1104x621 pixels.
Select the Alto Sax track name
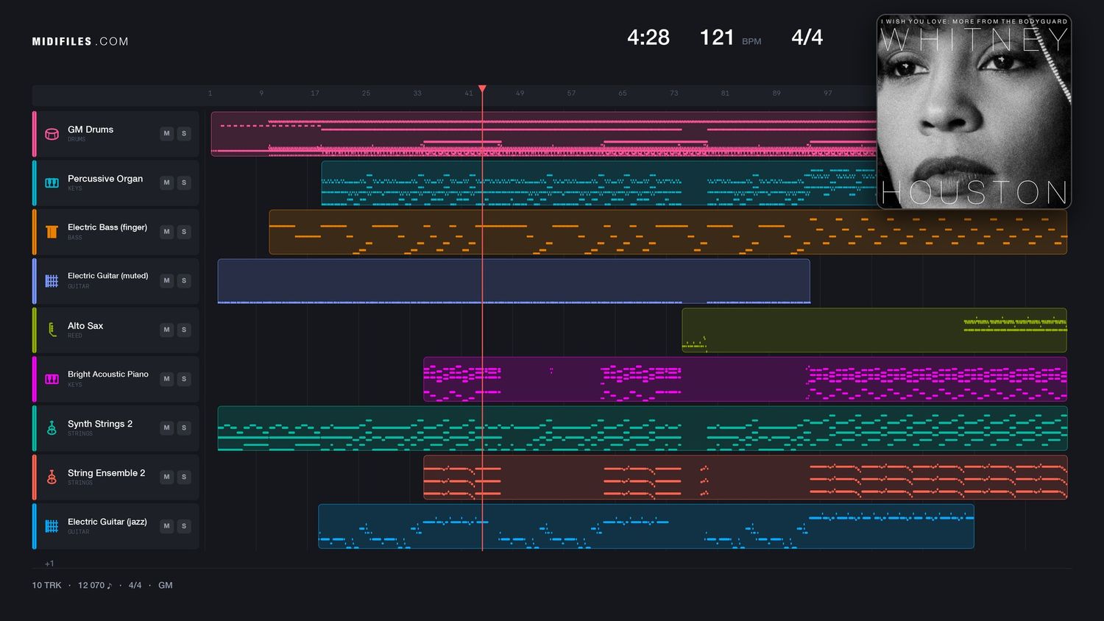(x=85, y=326)
